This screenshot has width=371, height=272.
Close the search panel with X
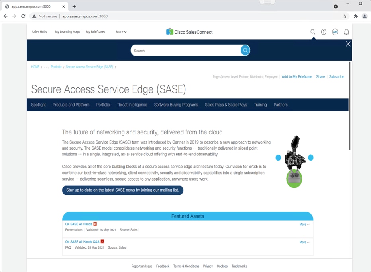click(x=348, y=44)
